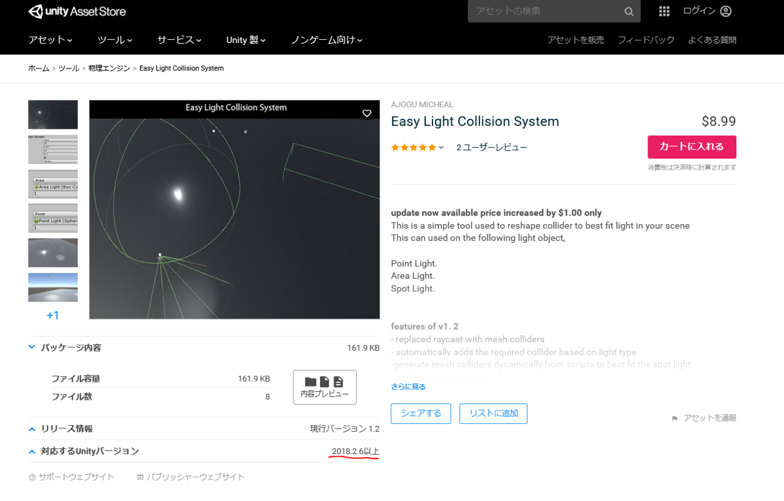Click the five-star rating icons
Image resolution: width=784 pixels, height=501 pixels.
coord(414,148)
